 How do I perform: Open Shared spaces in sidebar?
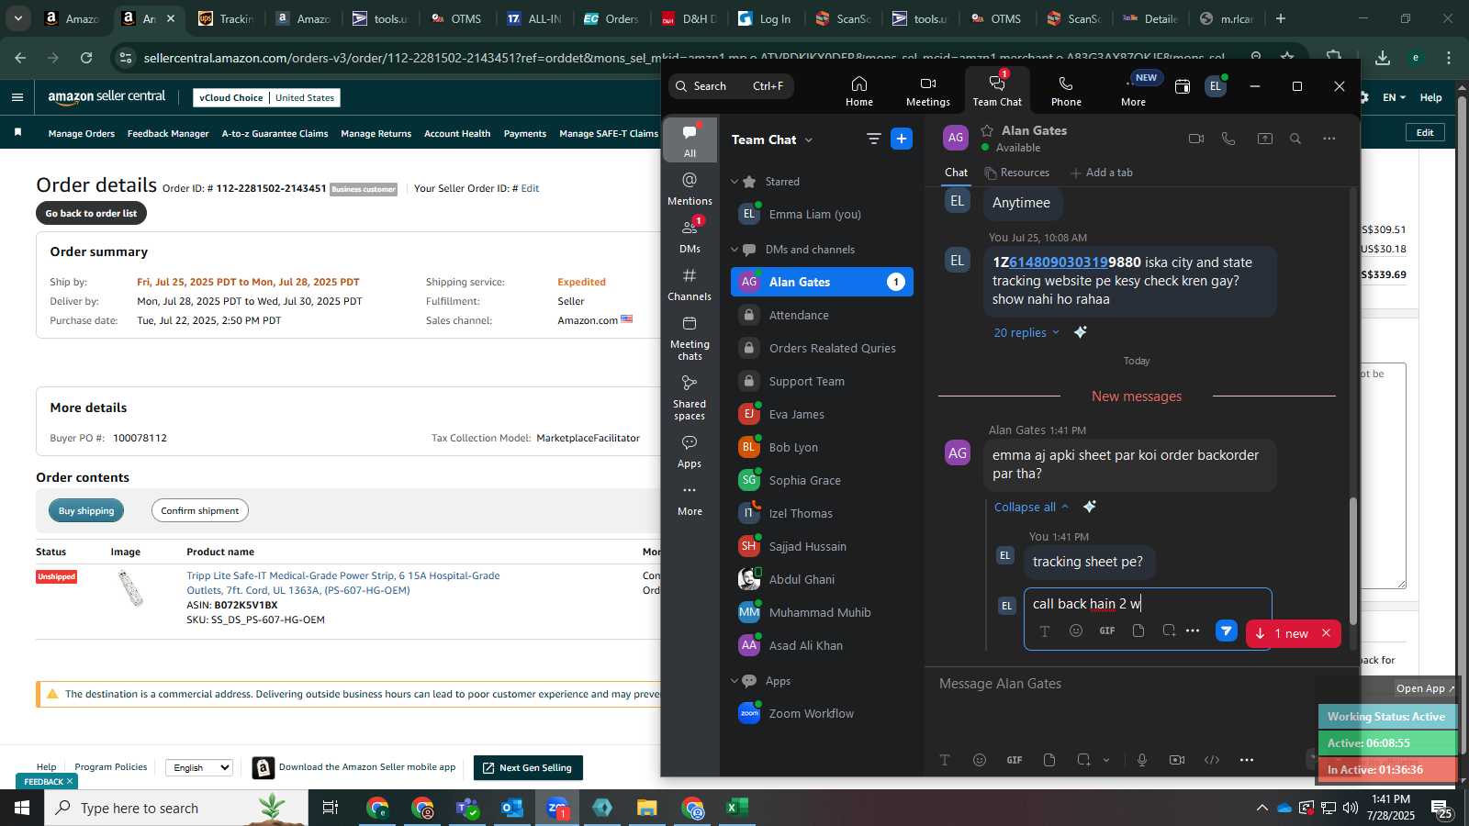coord(690,397)
